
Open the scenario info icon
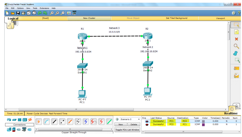click(117, 119)
